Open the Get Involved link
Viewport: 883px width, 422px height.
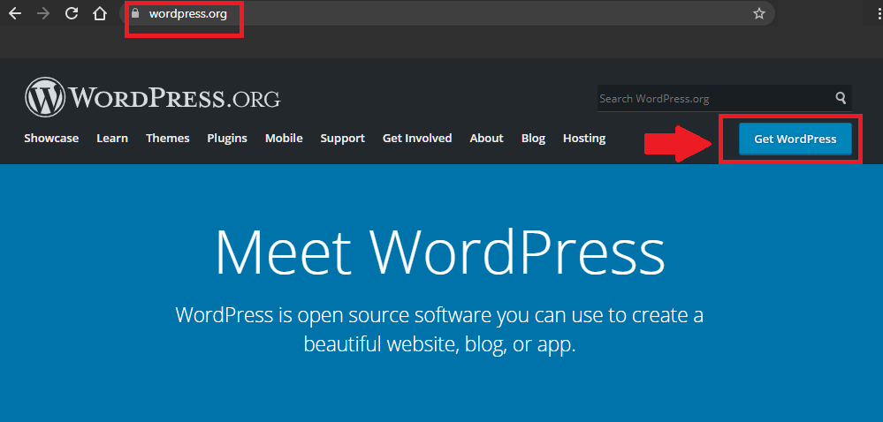coord(417,139)
